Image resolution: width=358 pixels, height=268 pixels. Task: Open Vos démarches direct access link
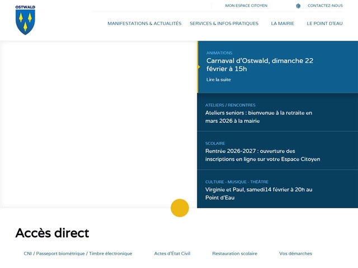[295, 253]
